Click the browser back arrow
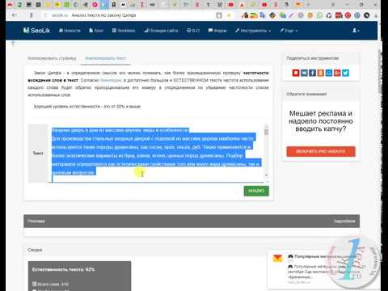Viewport: 388px width, 291px height. pos(15,15)
